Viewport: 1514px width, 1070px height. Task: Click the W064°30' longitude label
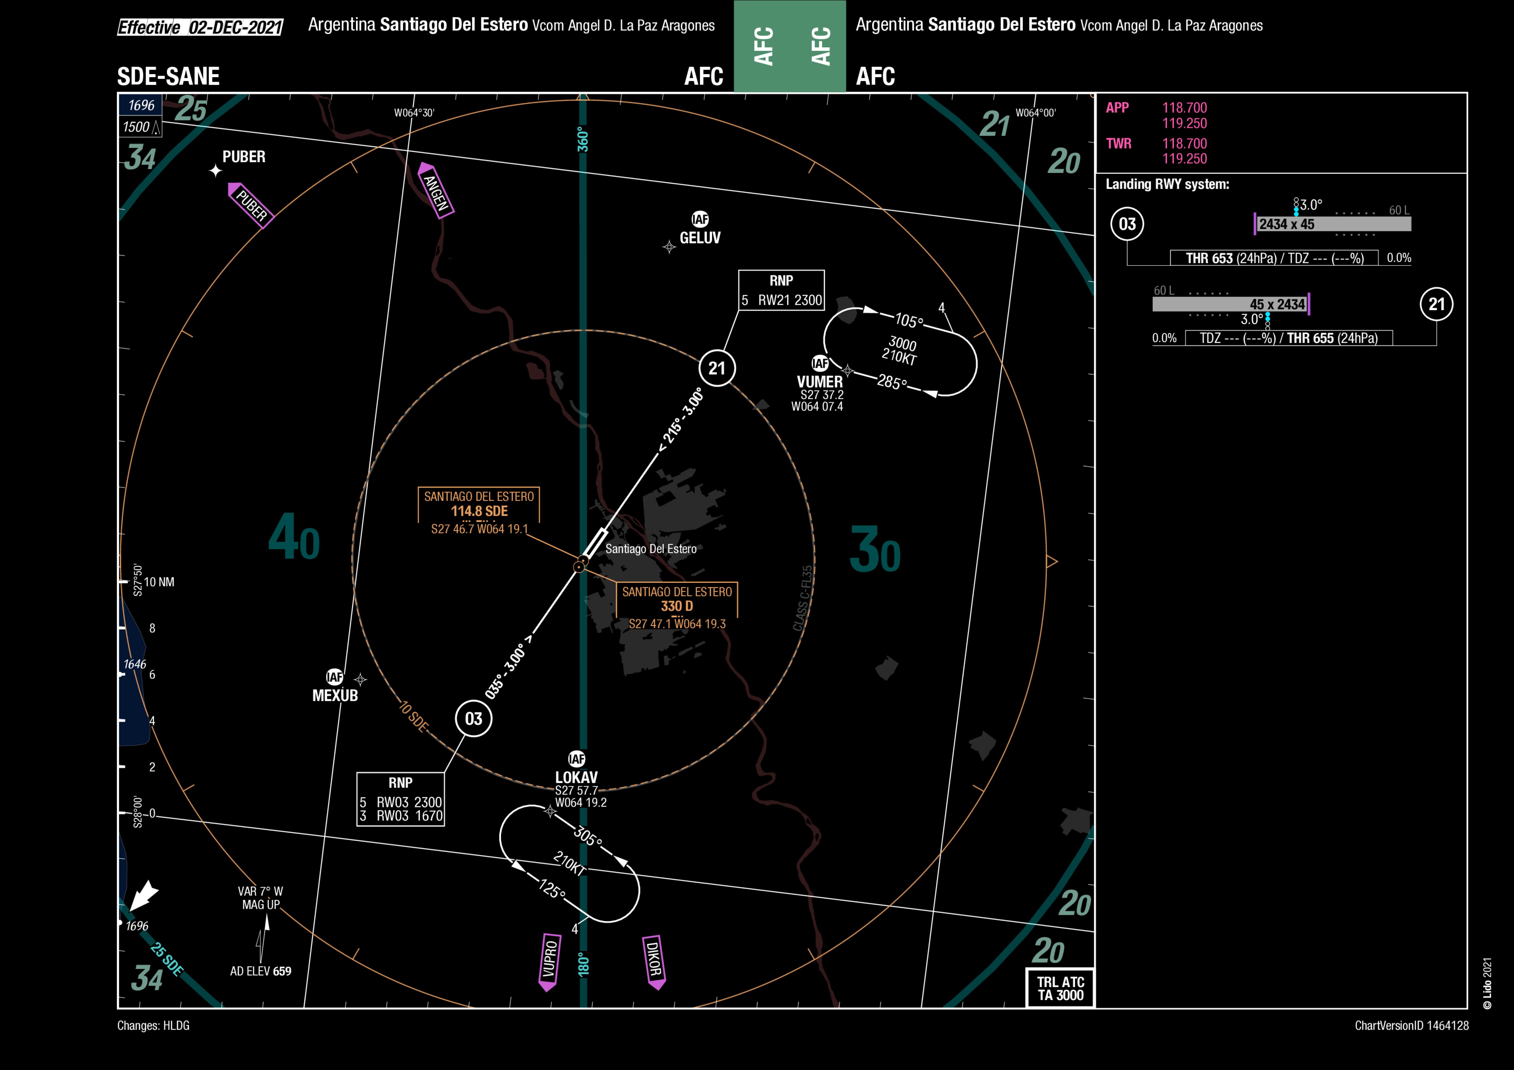(x=414, y=113)
